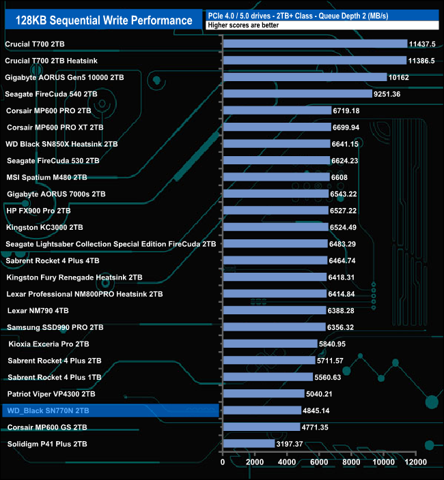This screenshot has width=444, height=480.
Task: Click the axis tick label 12000
Action: (x=415, y=462)
